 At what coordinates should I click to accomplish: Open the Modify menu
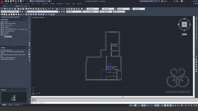[52, 4]
